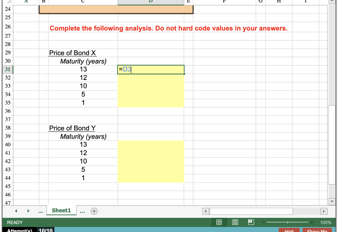The height and width of the screenshot is (232, 344).
Task: Click the Hint button
Action: point(289,231)
